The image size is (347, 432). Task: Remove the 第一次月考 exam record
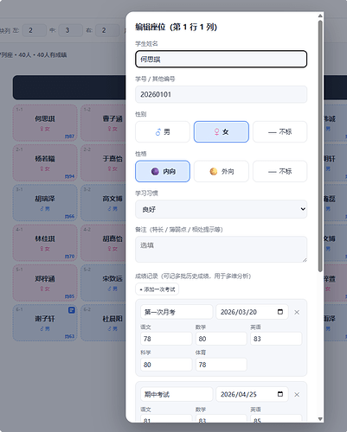(x=297, y=312)
